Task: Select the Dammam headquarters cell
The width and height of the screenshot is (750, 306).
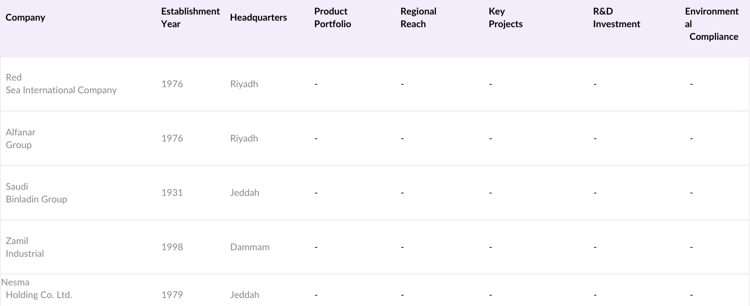Action: [249, 247]
